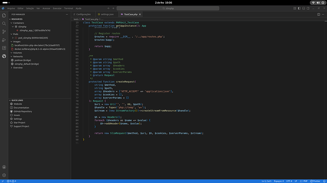Click errors and warnings status indicator

tap(11, 181)
